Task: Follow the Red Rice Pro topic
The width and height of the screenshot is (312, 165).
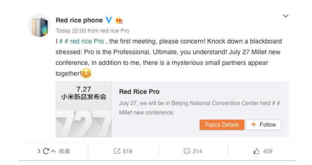Action: click(x=263, y=124)
